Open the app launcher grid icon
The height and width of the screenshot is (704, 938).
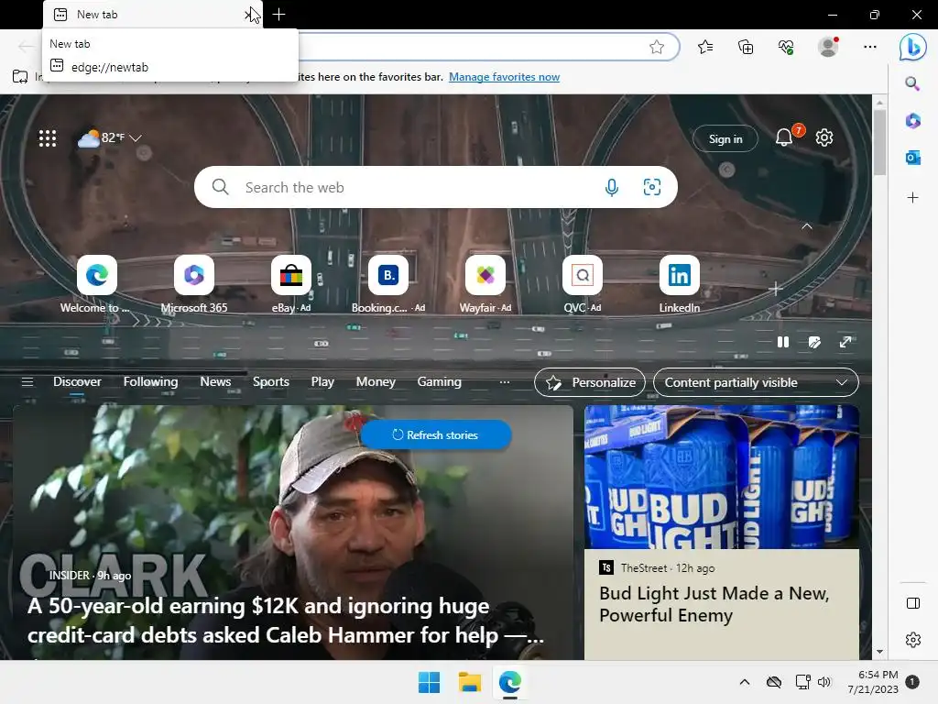point(48,138)
